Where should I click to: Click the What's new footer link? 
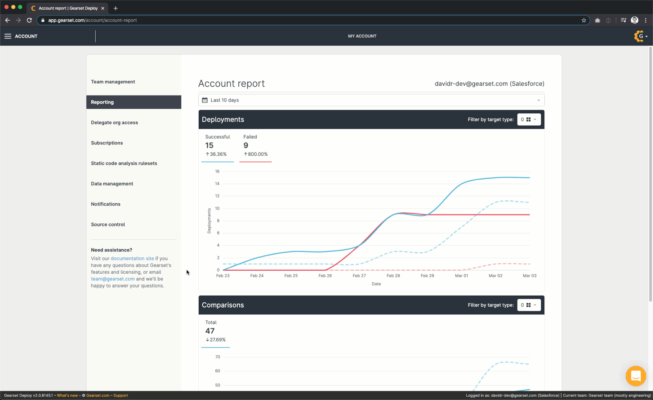click(67, 396)
